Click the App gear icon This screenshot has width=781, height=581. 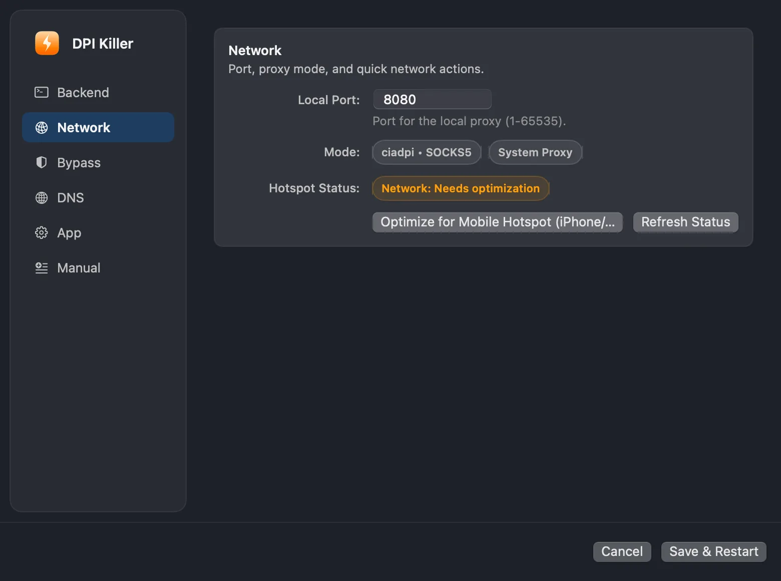pos(42,232)
